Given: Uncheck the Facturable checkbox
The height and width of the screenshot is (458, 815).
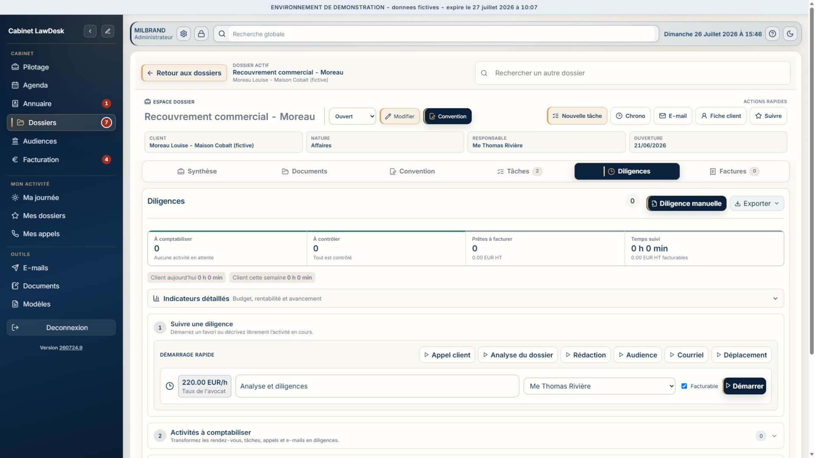Looking at the screenshot, I should click(x=684, y=386).
